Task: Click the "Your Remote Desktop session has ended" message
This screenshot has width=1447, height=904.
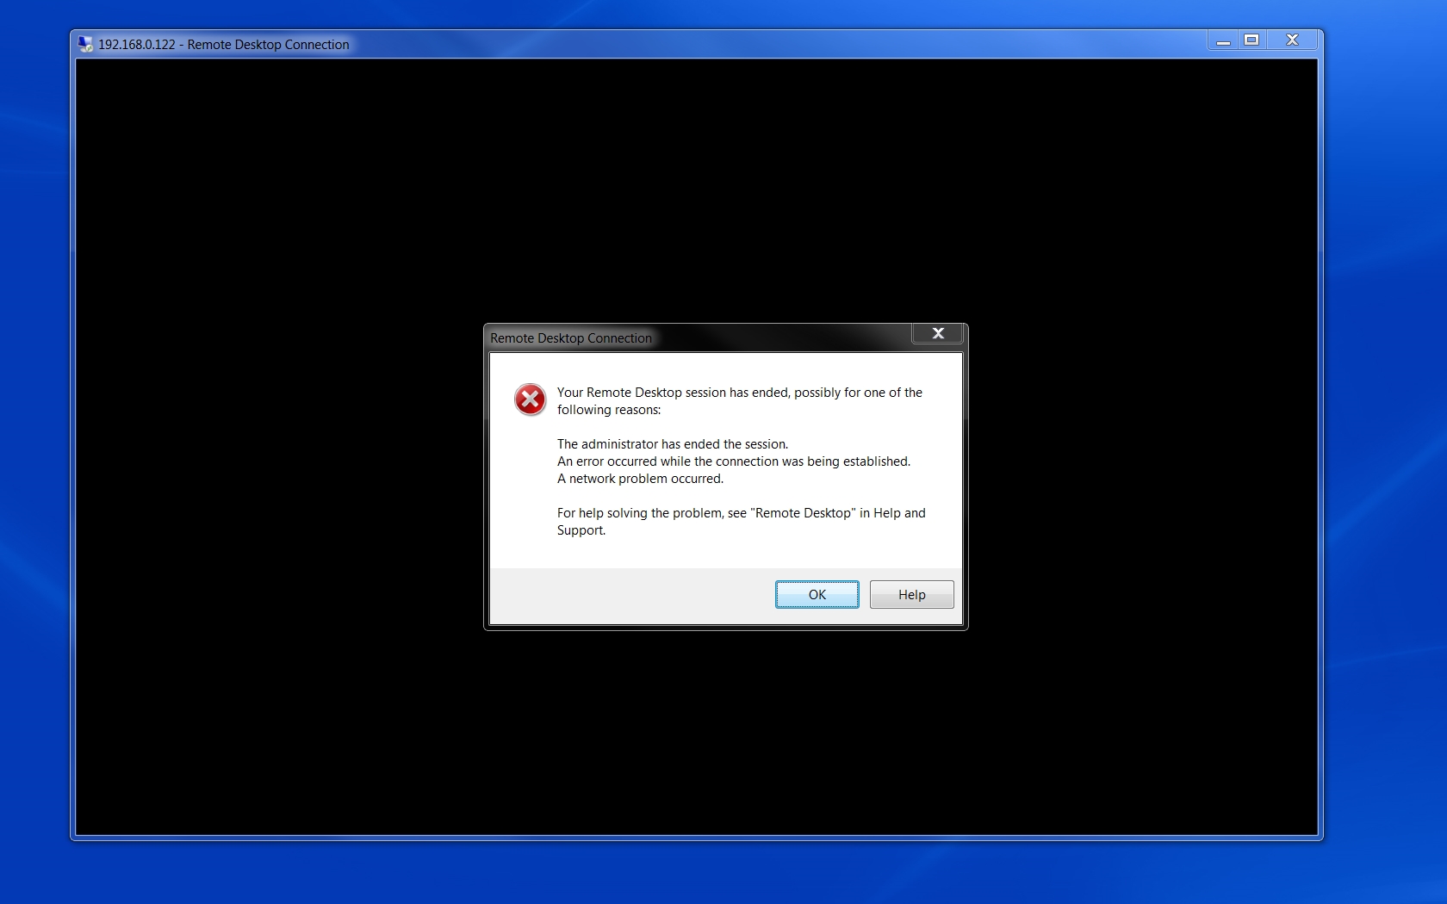Action: (740, 401)
